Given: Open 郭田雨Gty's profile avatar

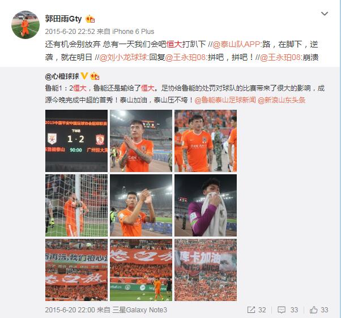Looking at the screenshot, I should 25,25.
